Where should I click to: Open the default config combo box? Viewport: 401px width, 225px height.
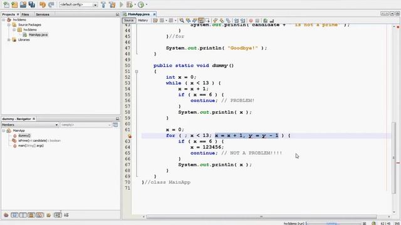[78, 4]
